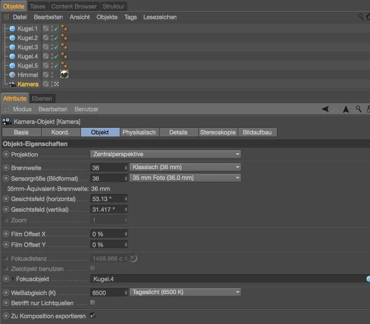
Task: Click the Kamera camera icon in object list
Action: [12, 84]
